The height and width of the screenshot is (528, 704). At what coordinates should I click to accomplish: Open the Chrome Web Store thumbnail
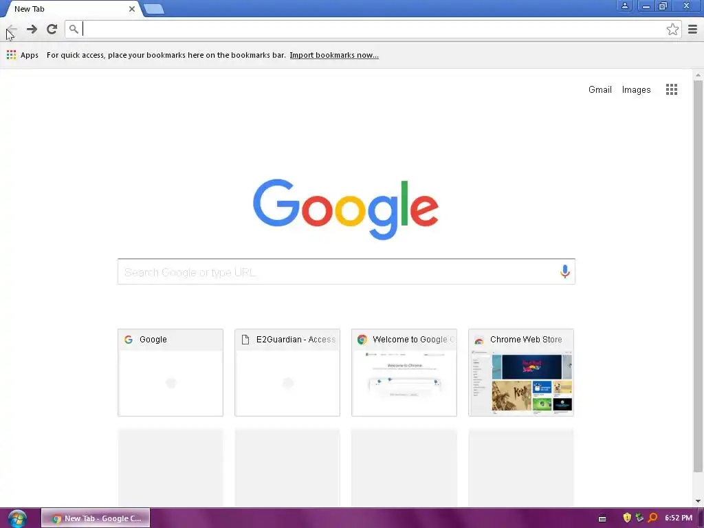(521, 373)
